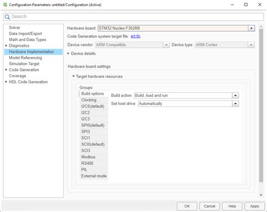The image size is (267, 212).
Task: Open the Device type dropdown
Action: tap(251, 45)
